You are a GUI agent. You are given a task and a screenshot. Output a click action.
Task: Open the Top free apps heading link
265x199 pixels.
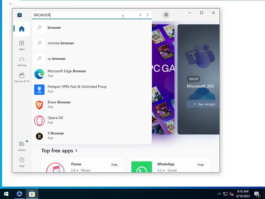pos(57,151)
